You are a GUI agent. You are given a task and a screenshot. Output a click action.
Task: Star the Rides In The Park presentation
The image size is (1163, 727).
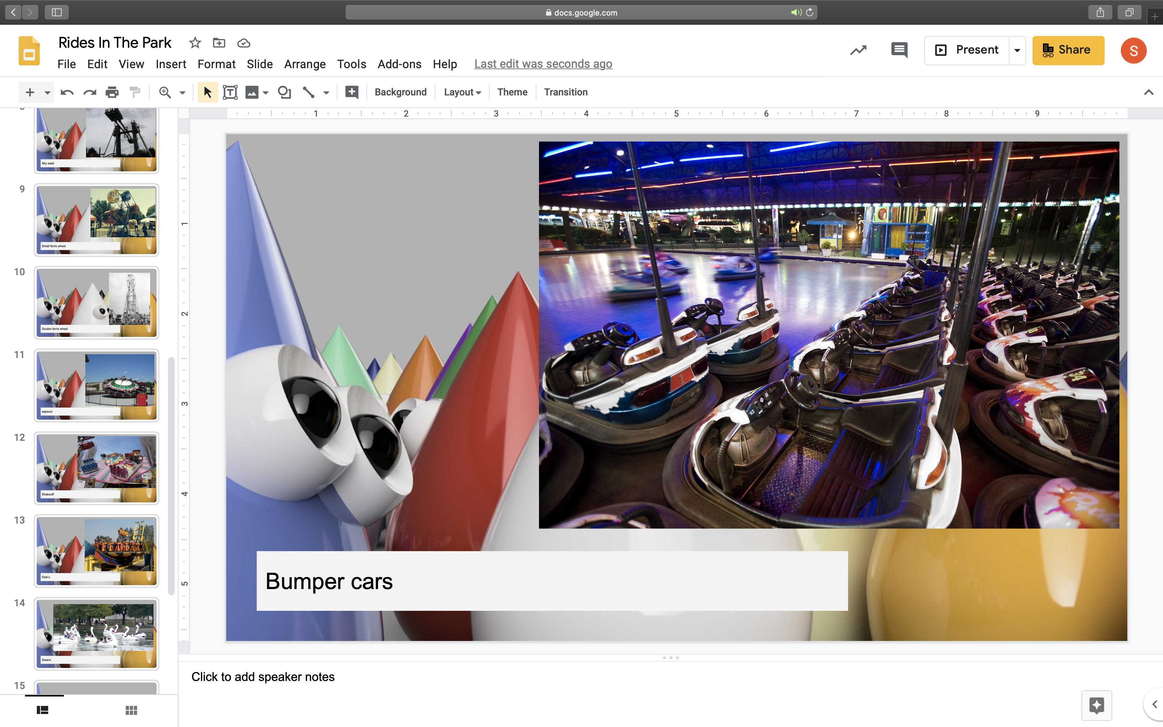click(x=195, y=43)
